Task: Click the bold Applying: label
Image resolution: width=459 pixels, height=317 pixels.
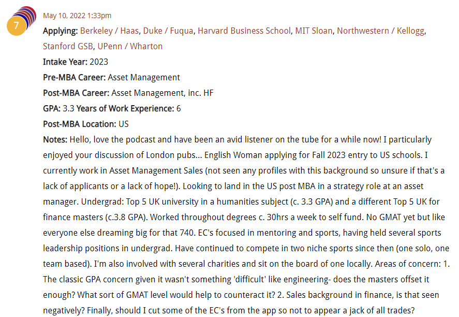Action: click(61, 31)
